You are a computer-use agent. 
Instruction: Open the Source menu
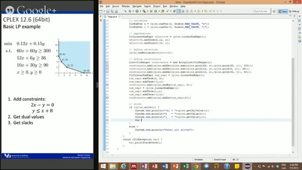coord(116,6)
